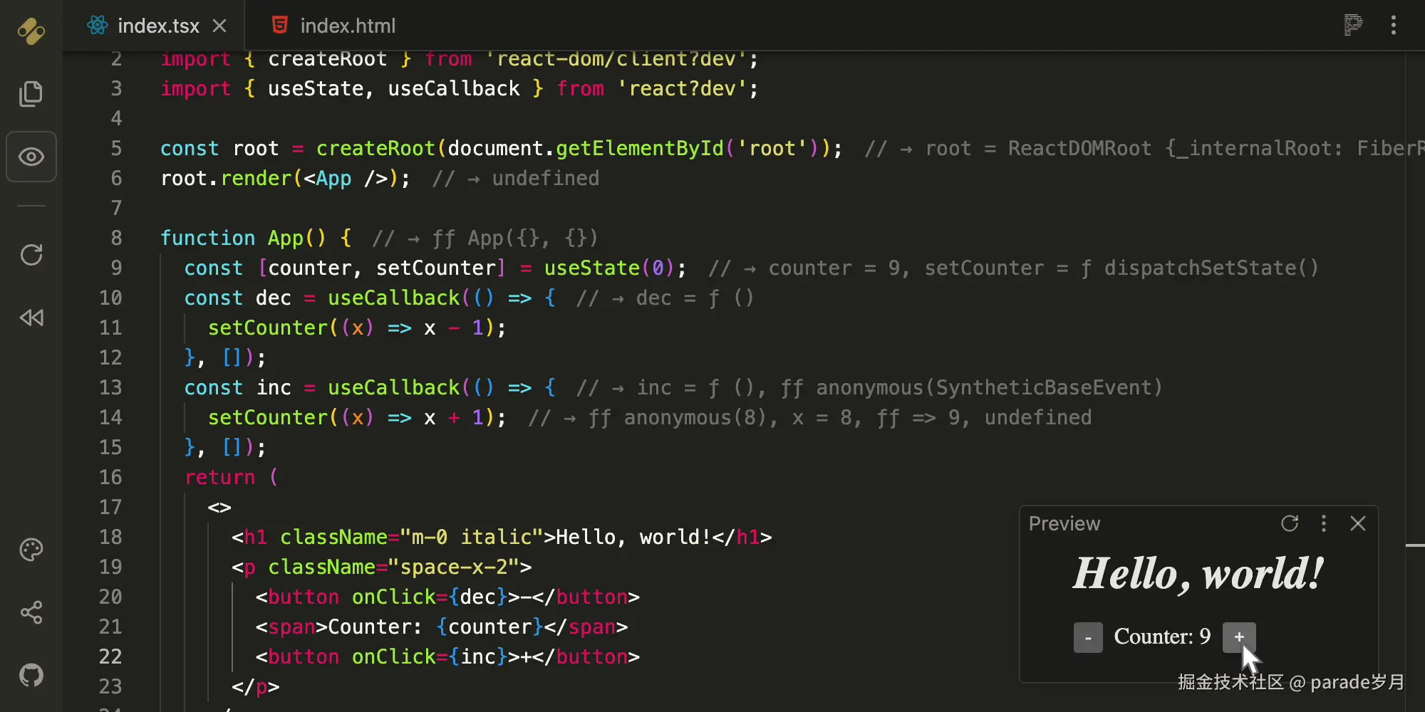The width and height of the screenshot is (1425, 712).
Task: Toggle the preview eye icon in the sidebar
Action: click(x=31, y=157)
